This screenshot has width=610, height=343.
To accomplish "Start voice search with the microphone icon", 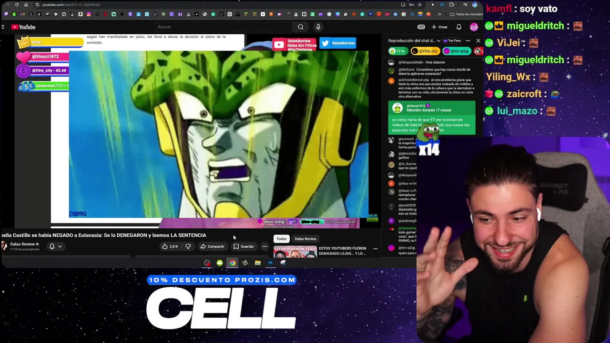I will (x=318, y=27).
